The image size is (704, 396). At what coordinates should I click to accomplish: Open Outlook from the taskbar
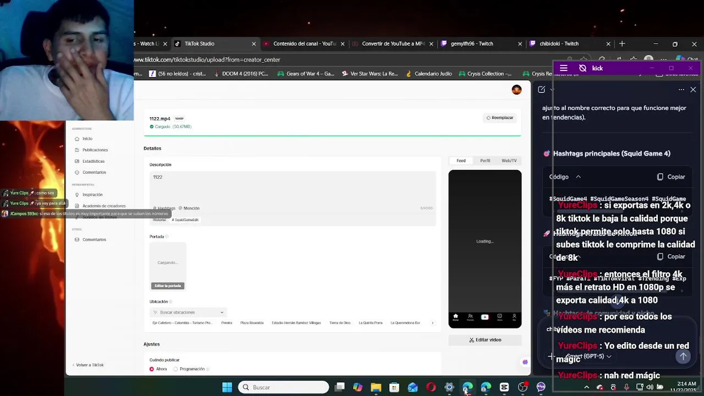click(x=413, y=387)
